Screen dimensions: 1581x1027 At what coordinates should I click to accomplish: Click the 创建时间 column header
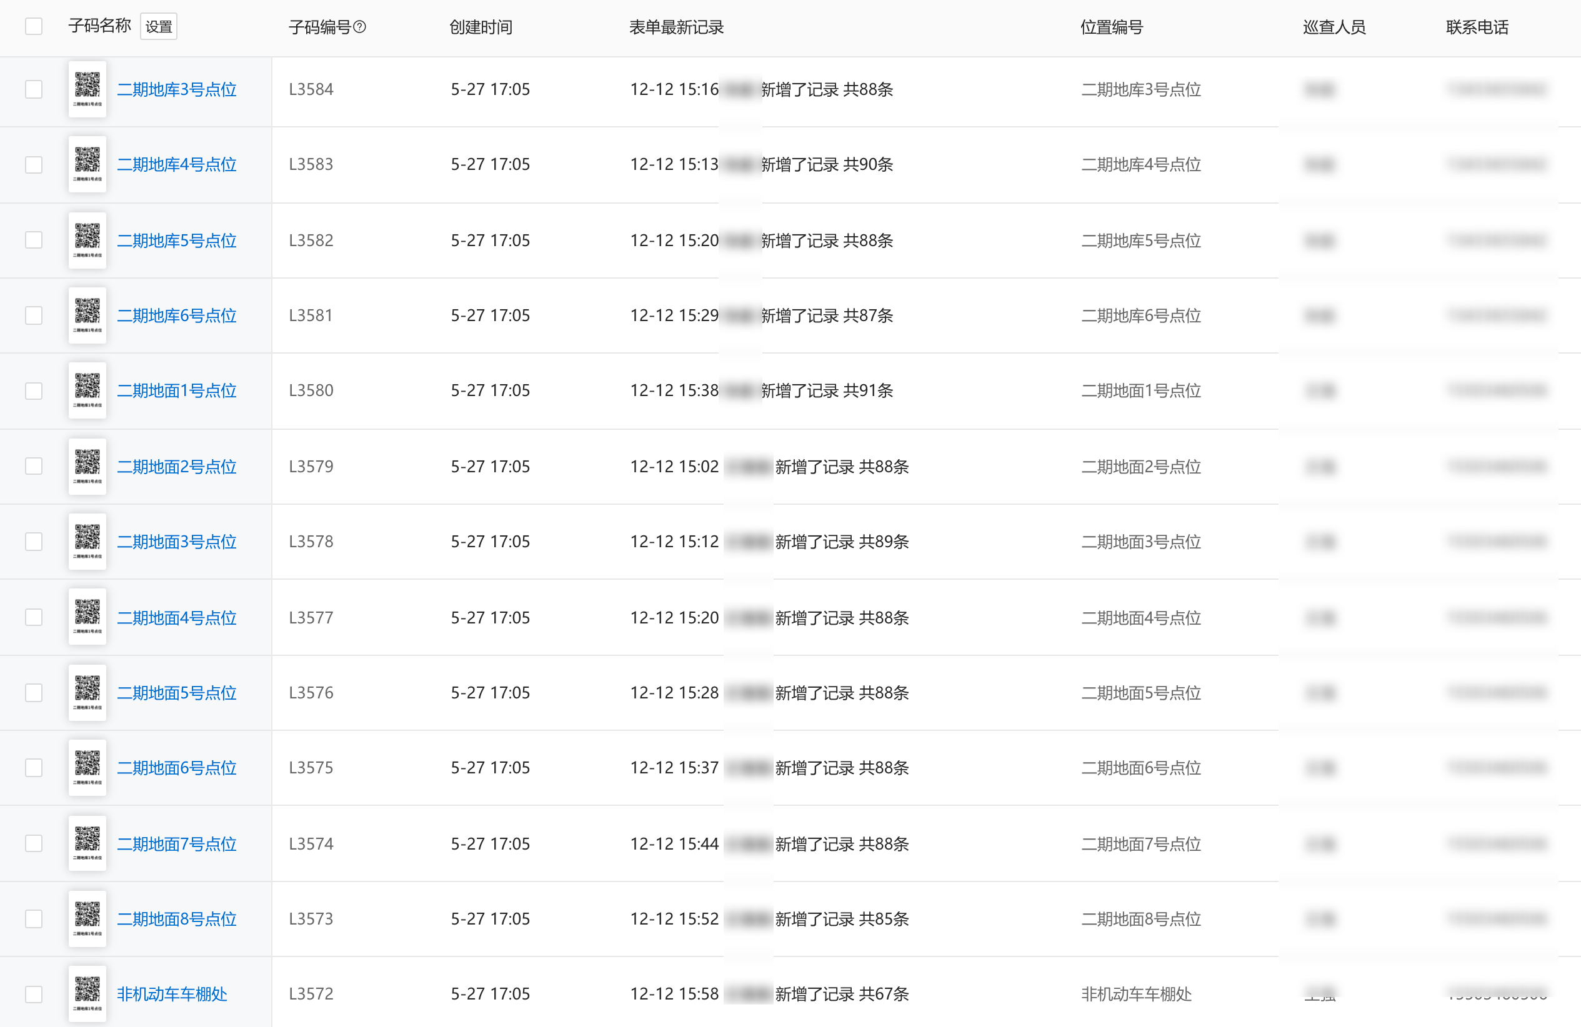point(481,27)
